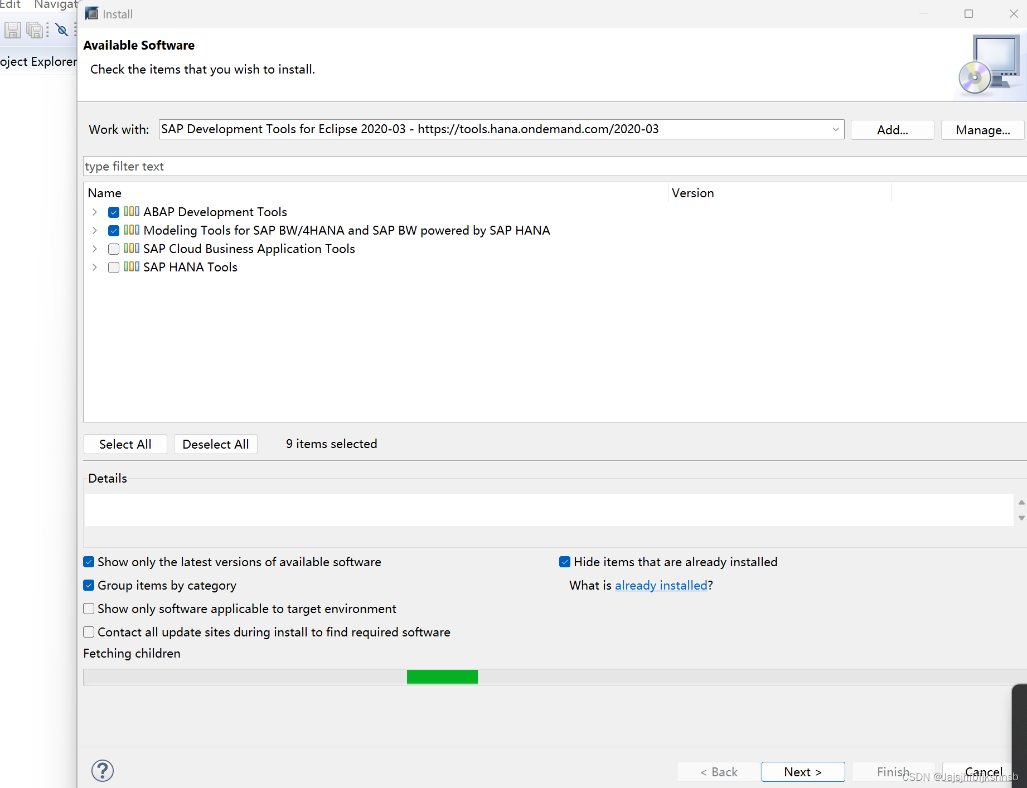Click the '9 items selected' text
The image size is (1027, 788).
pos(331,444)
